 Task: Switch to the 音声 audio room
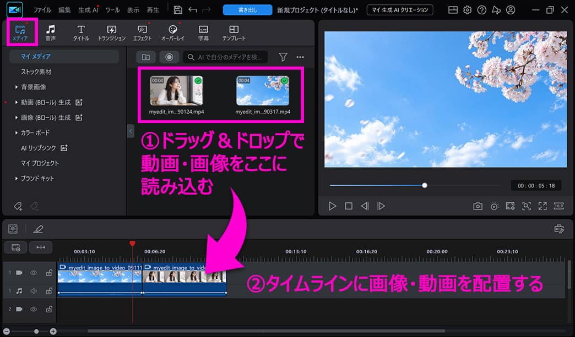[51, 32]
